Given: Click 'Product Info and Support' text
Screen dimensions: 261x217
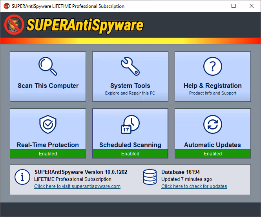Looking at the screenshot, I should (213, 93).
